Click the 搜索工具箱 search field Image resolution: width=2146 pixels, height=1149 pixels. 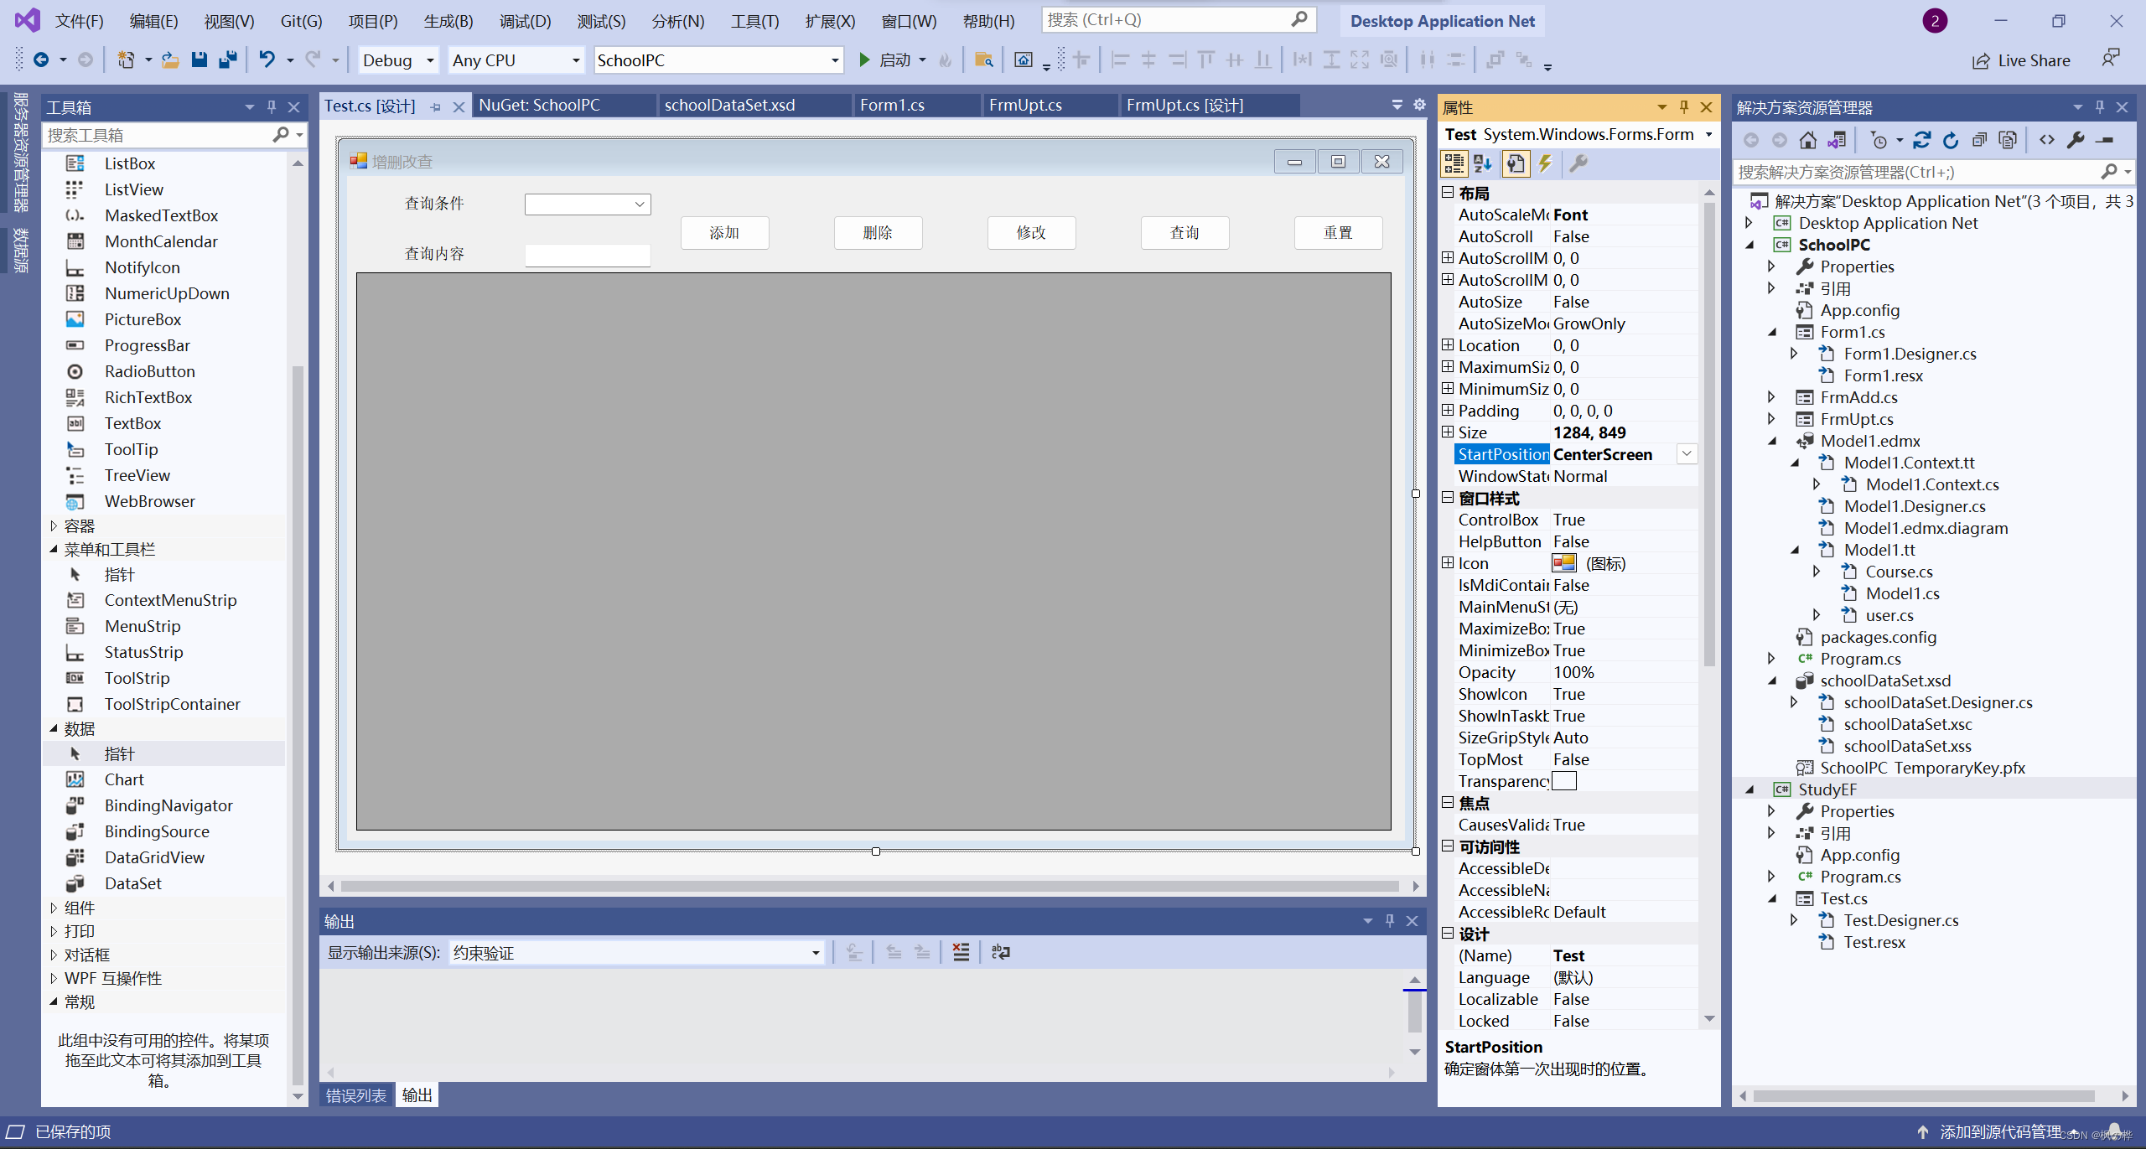155,135
